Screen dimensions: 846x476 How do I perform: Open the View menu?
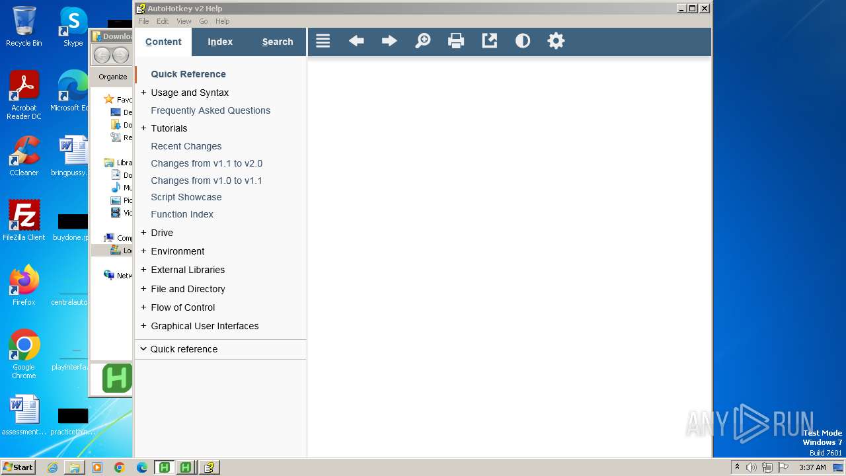(x=184, y=21)
